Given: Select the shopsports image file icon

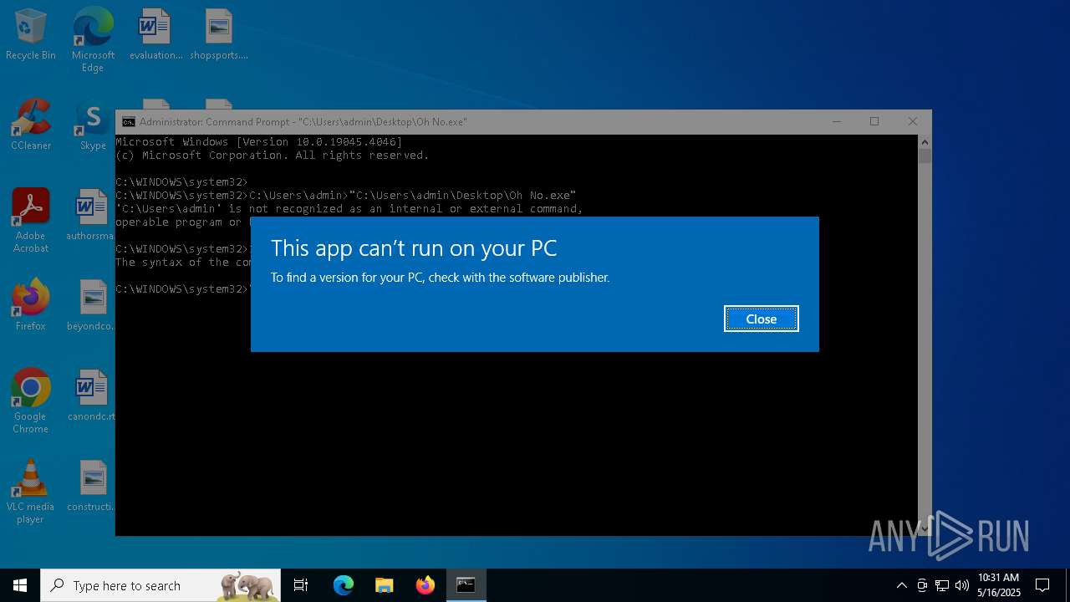Looking at the screenshot, I should point(219,34).
